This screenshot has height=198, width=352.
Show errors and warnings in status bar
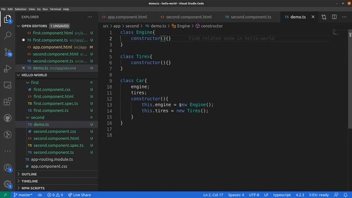[x=55, y=195]
